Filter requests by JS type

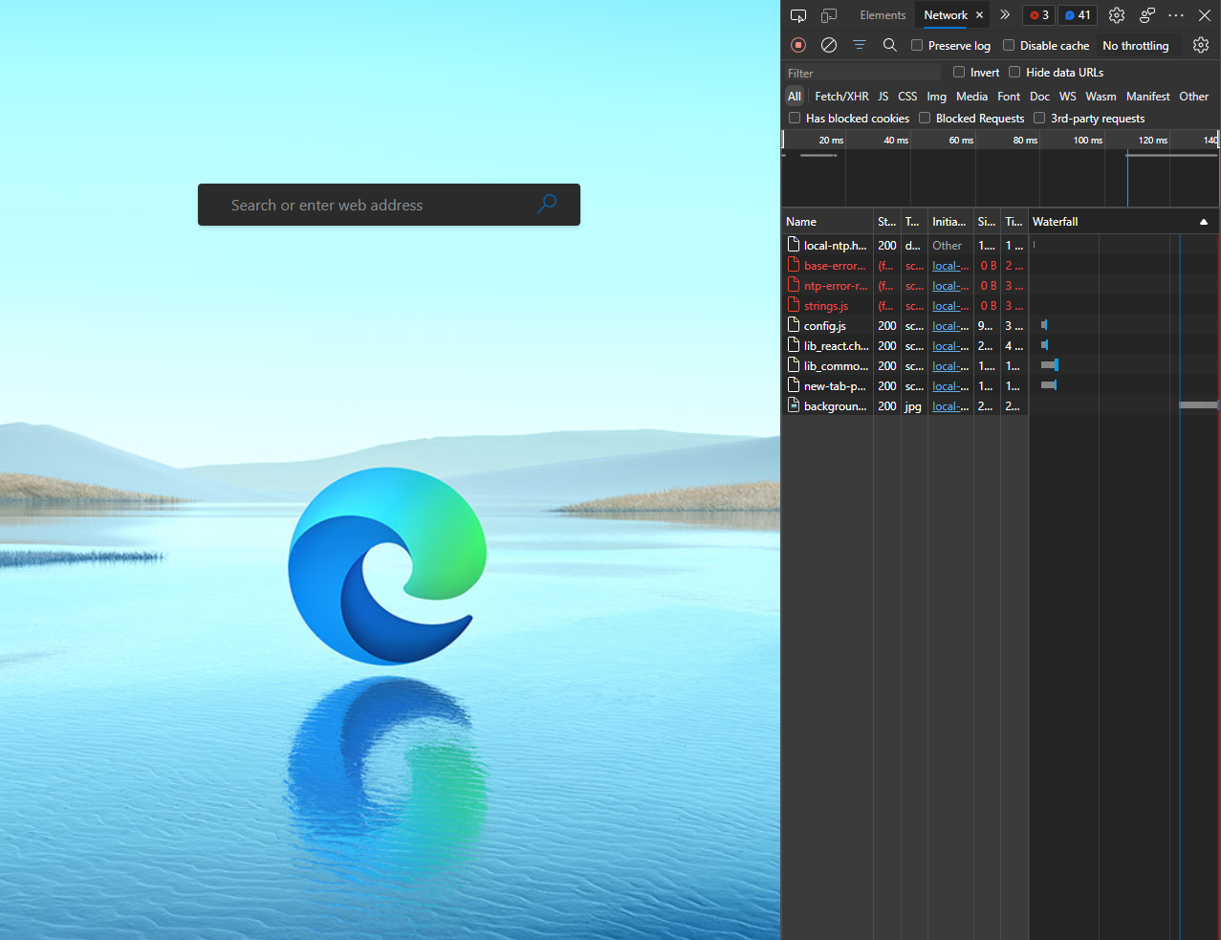point(883,97)
